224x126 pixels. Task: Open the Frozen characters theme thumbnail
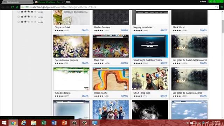[111, 110]
